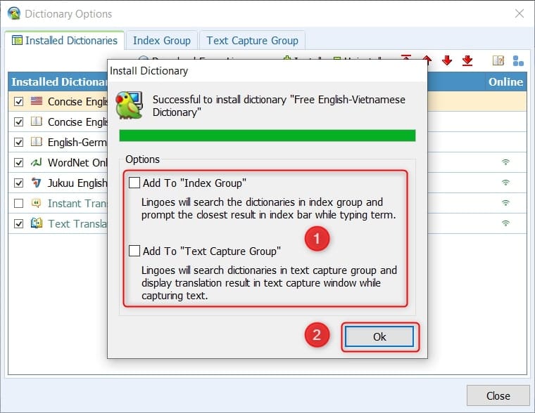Click the "Successful to install dictionary" message

(279, 106)
